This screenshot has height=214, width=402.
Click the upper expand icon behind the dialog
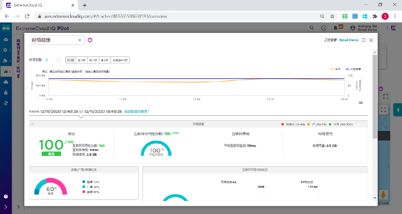click(x=383, y=48)
